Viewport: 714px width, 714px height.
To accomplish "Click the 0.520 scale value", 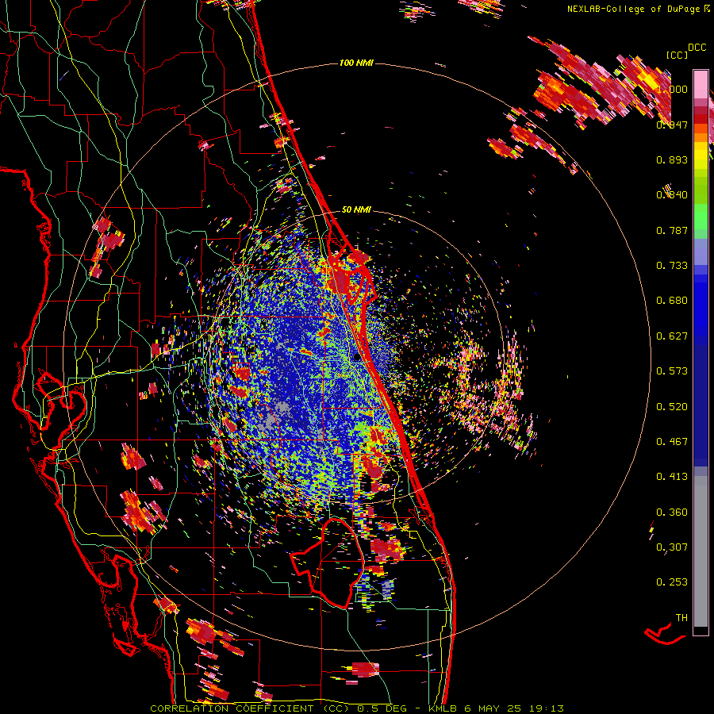I will pyautogui.click(x=672, y=407).
